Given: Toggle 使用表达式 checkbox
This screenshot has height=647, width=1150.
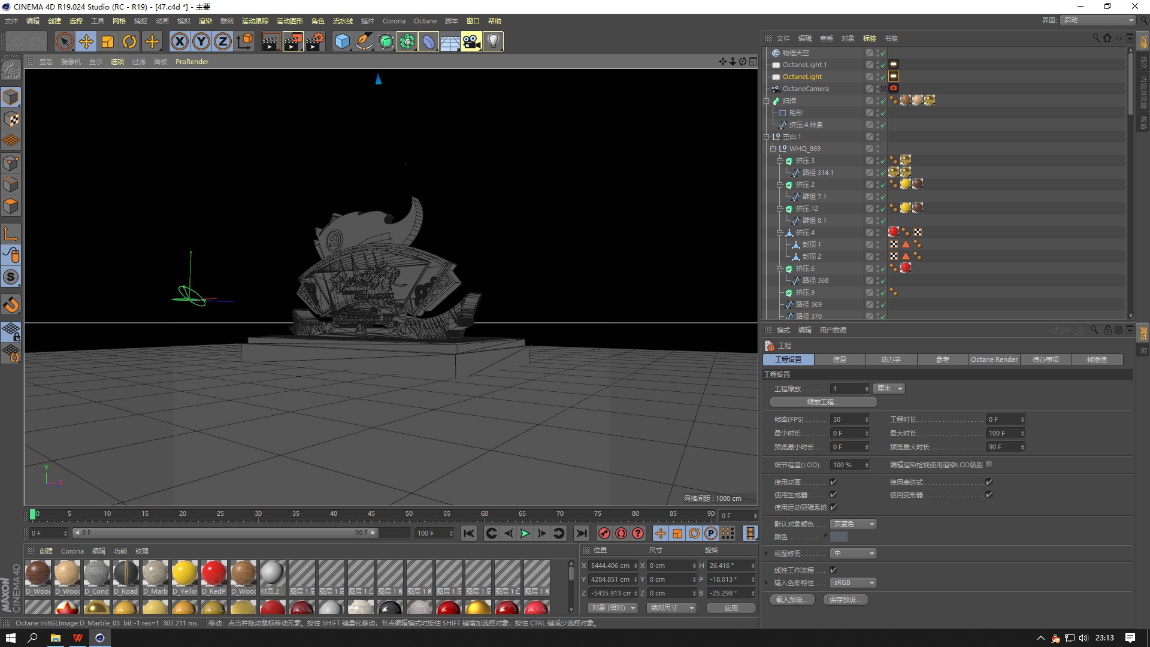Looking at the screenshot, I should tap(989, 482).
